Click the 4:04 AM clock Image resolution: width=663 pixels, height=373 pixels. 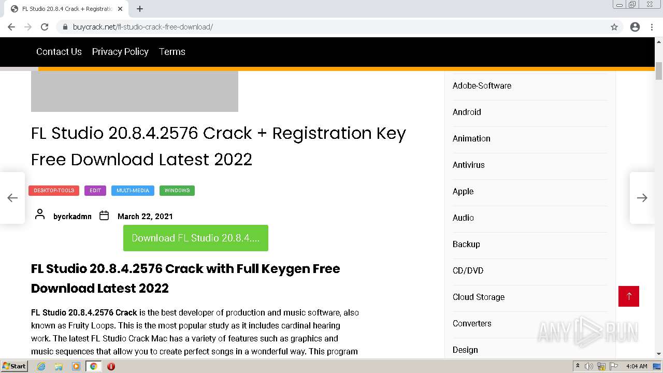pos(637,366)
